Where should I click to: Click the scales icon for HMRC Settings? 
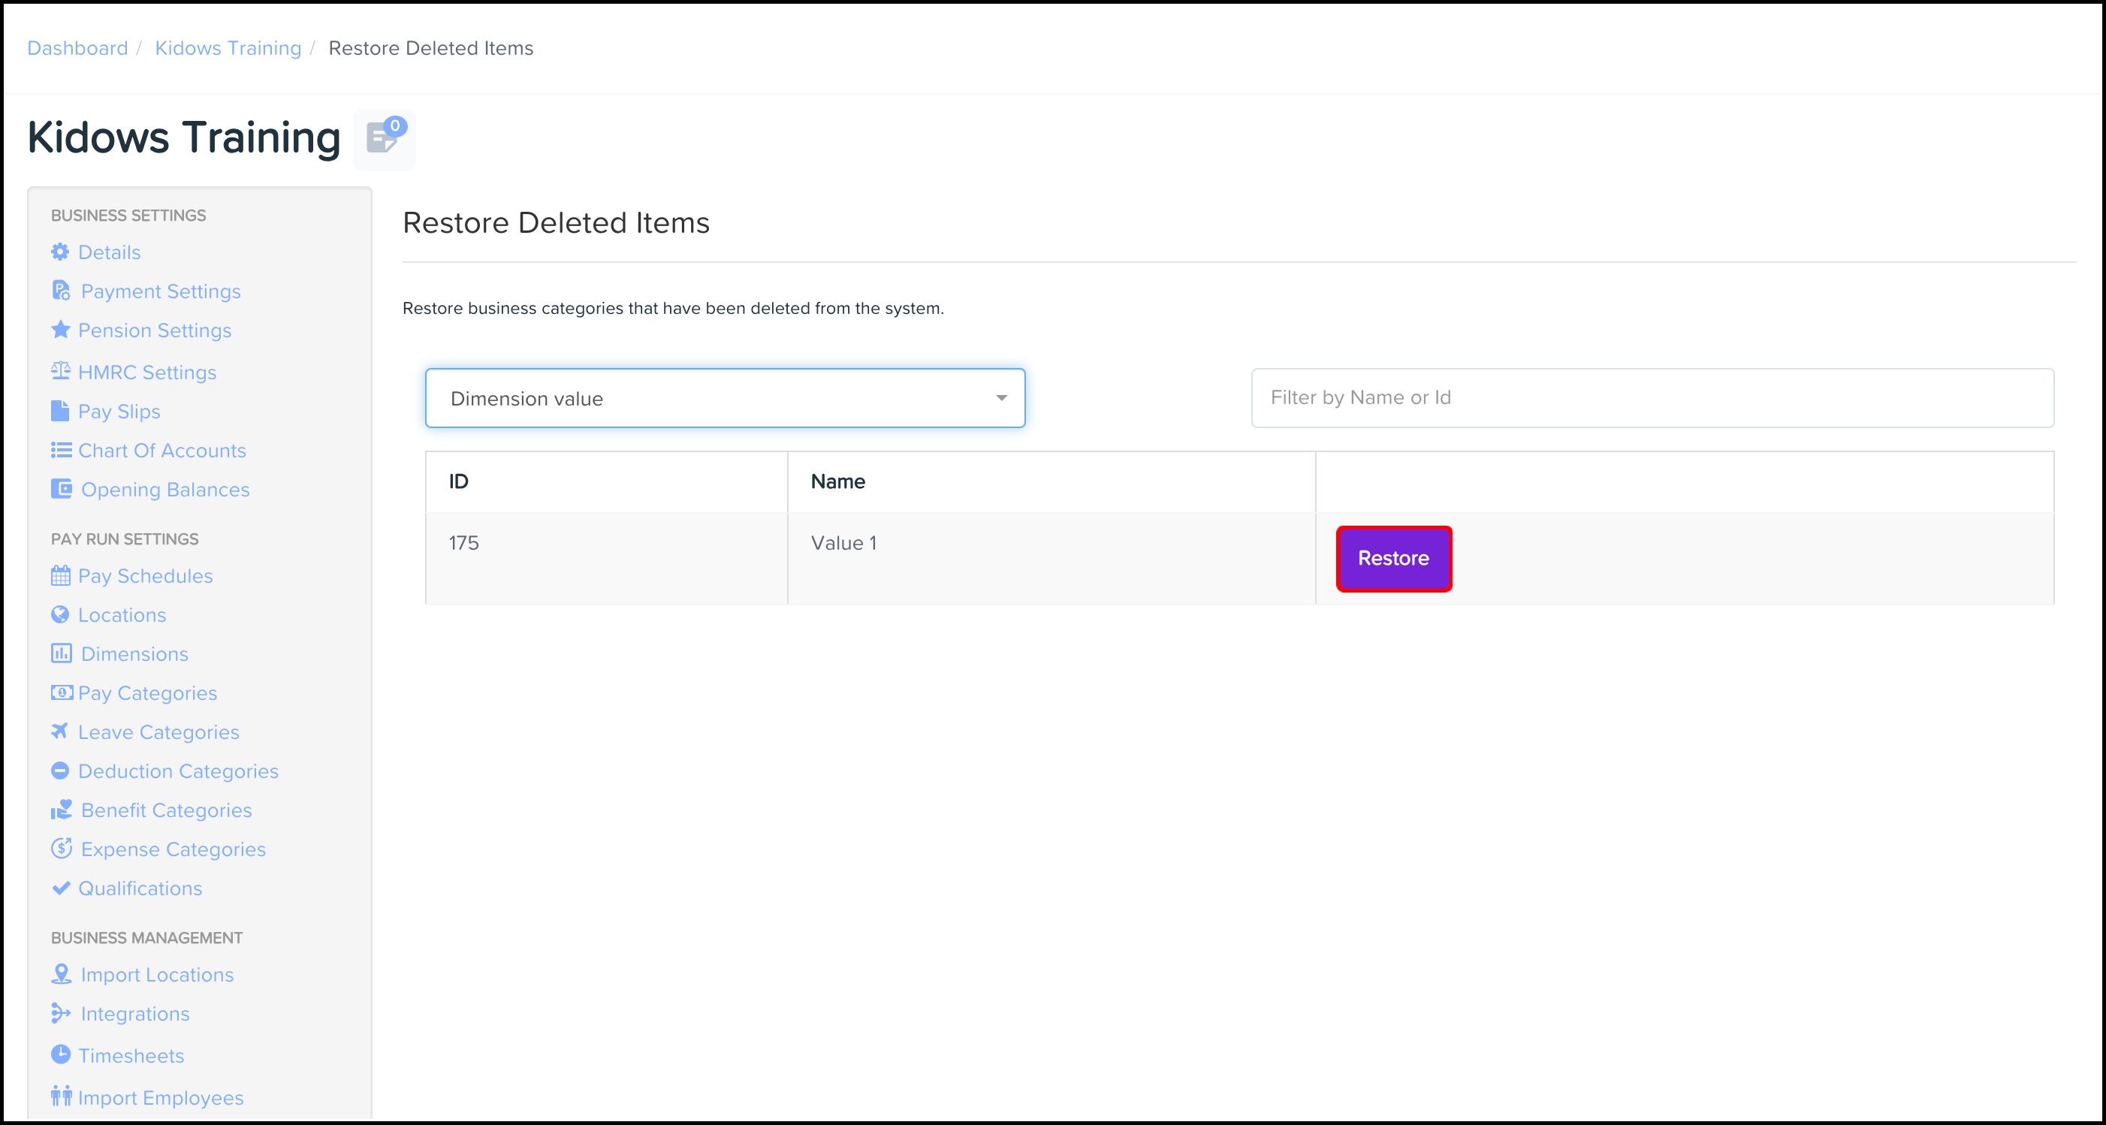click(61, 371)
